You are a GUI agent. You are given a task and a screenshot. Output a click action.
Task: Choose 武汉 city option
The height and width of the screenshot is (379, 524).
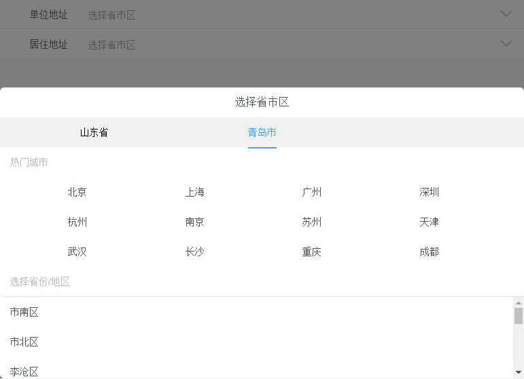77,252
